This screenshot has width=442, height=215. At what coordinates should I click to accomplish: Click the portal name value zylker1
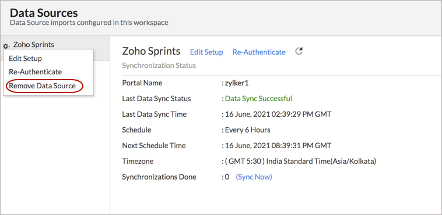pos(237,83)
